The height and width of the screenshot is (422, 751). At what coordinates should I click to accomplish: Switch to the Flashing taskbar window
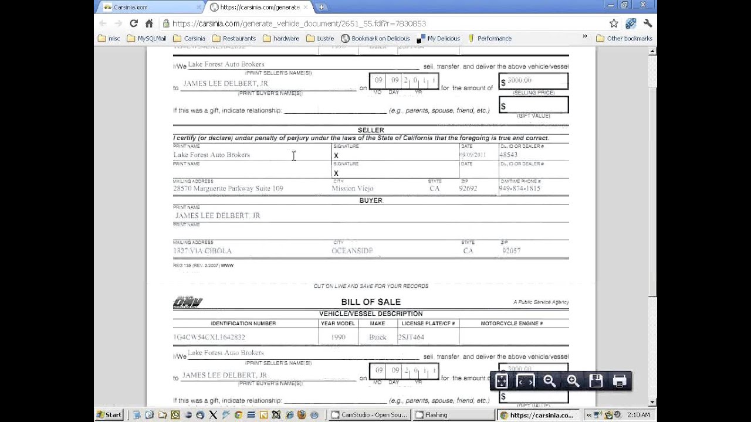point(454,414)
